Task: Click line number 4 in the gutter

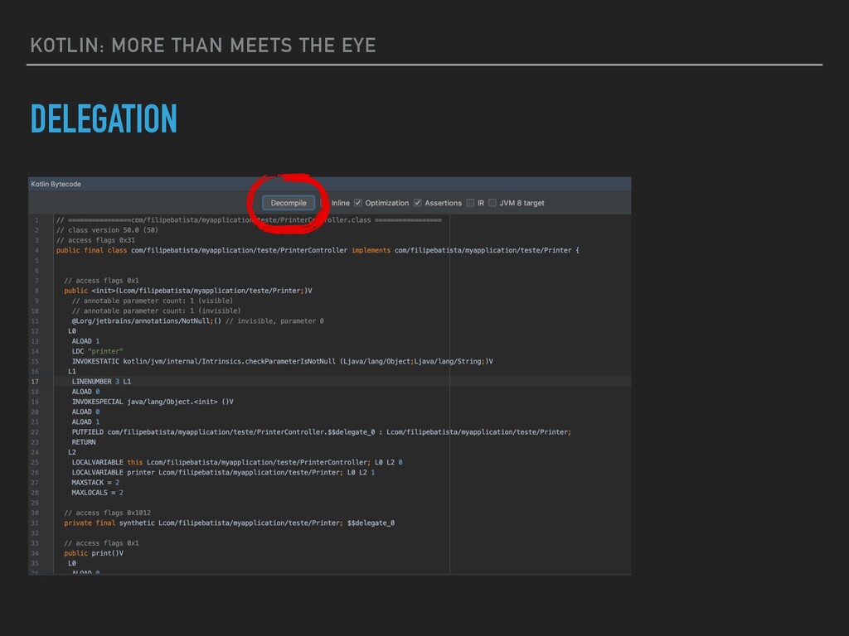Action: 36,250
